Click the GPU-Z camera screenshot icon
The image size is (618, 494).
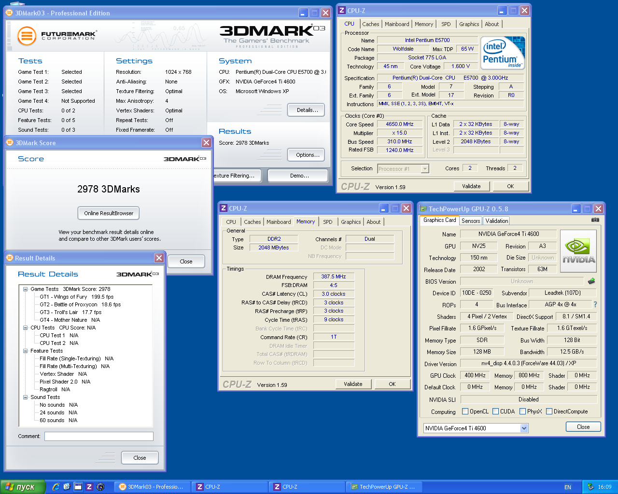point(595,220)
